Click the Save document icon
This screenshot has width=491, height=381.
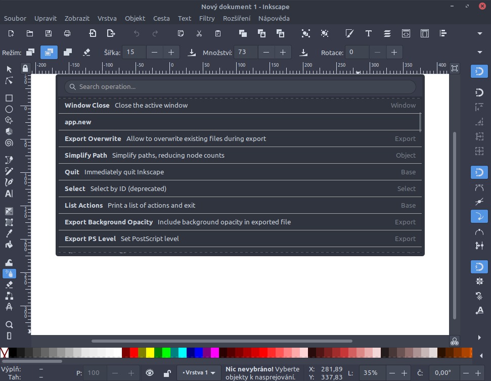click(49, 33)
